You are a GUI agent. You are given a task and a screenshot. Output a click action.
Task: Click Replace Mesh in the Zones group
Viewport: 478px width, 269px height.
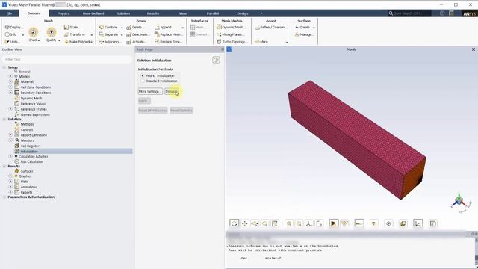point(168,34)
